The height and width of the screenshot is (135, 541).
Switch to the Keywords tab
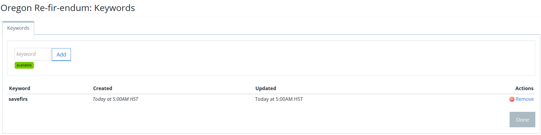click(18, 28)
